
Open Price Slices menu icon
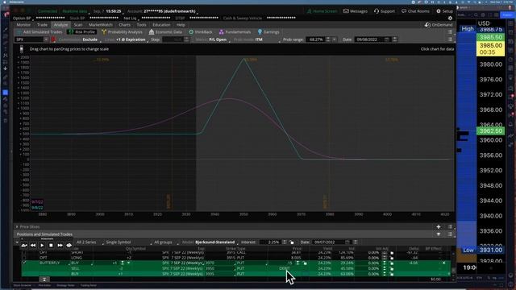(x=450, y=226)
